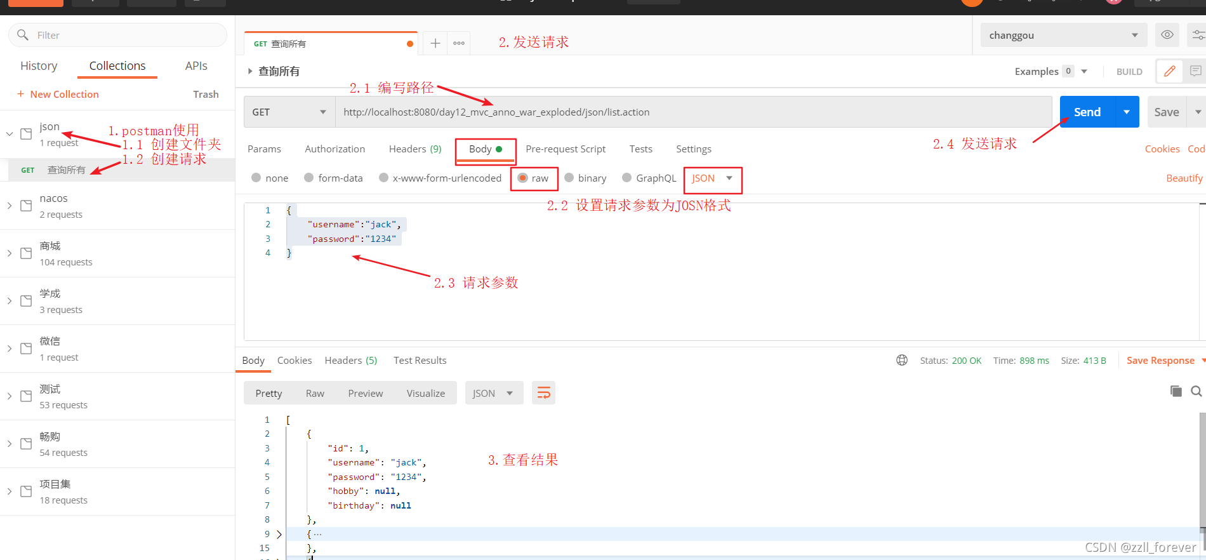Screen dimensions: 1206x560
Task: Open the request body JSON format dropdown
Action: coord(712,178)
